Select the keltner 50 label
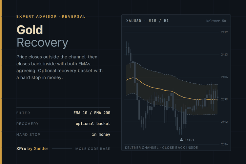246x164 pixels. coord(216,21)
